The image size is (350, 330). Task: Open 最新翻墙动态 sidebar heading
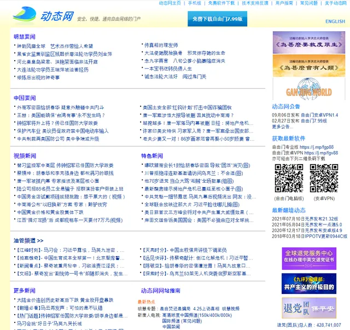coord(289,210)
